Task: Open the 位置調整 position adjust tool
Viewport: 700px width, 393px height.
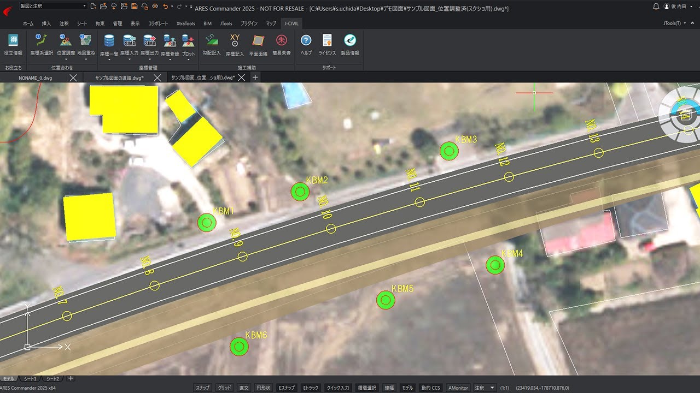Action: tap(66, 44)
